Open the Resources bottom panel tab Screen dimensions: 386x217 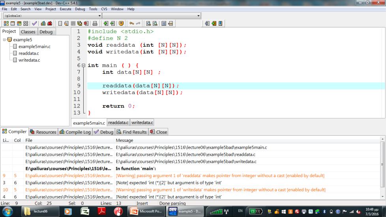43,132
